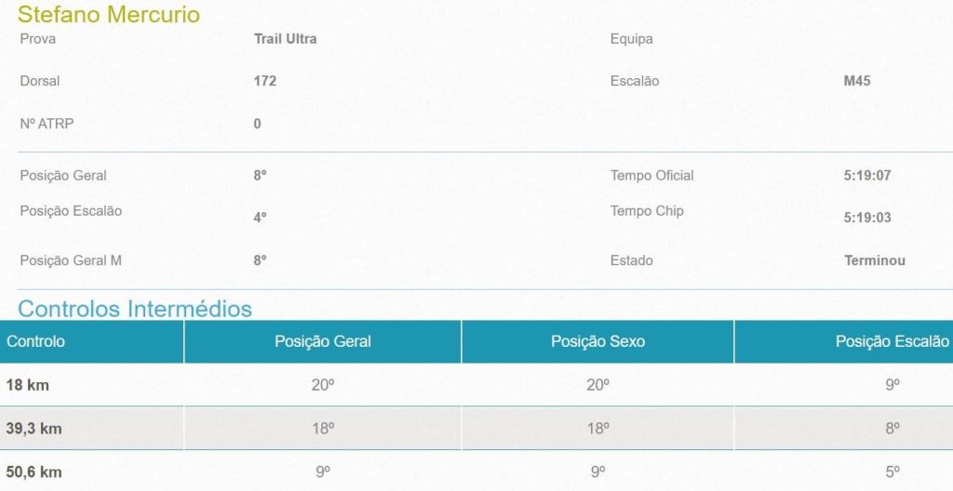
Task: Click the Trail Ultra race value
Action: click(285, 39)
